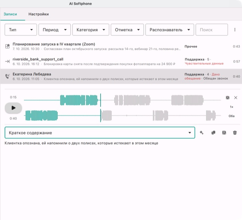Save audio via player's floppy disk icon
242x220 pixels.
[x=228, y=98]
